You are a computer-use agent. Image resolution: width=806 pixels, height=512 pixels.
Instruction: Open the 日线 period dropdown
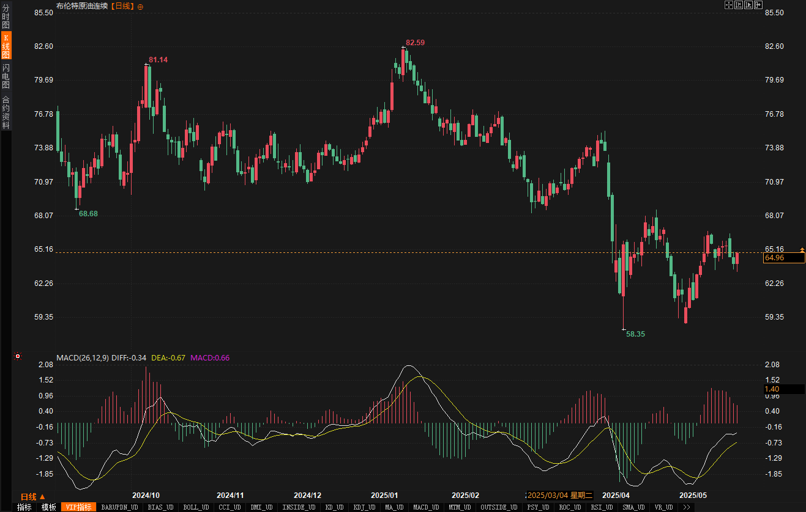[x=32, y=497]
